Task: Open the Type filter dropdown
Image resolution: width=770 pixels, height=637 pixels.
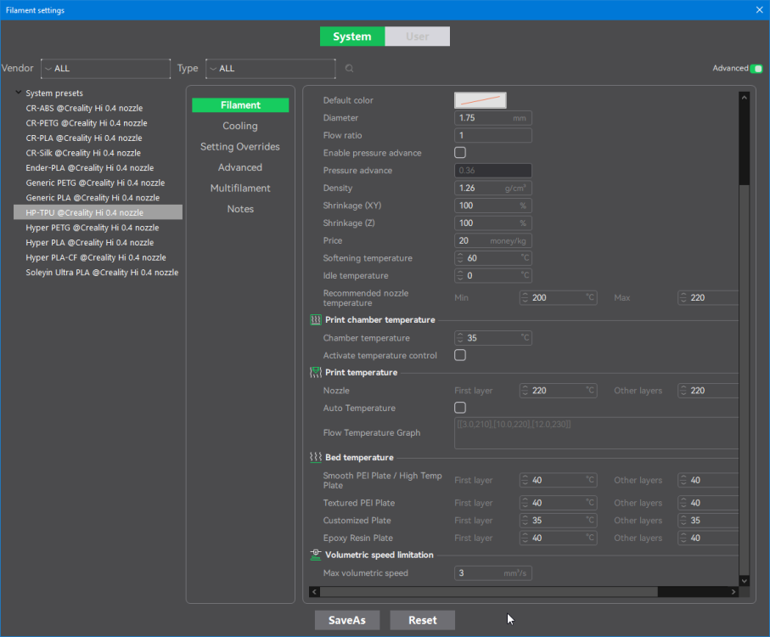Action: pos(271,68)
